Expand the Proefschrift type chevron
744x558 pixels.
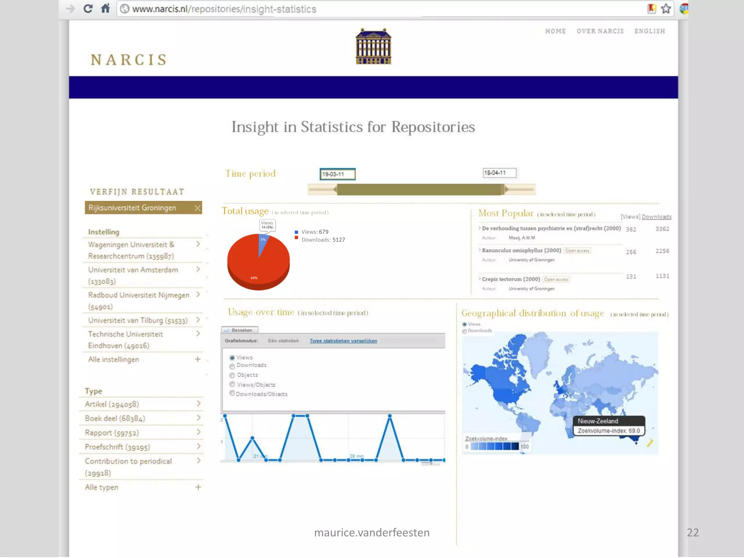click(x=198, y=446)
